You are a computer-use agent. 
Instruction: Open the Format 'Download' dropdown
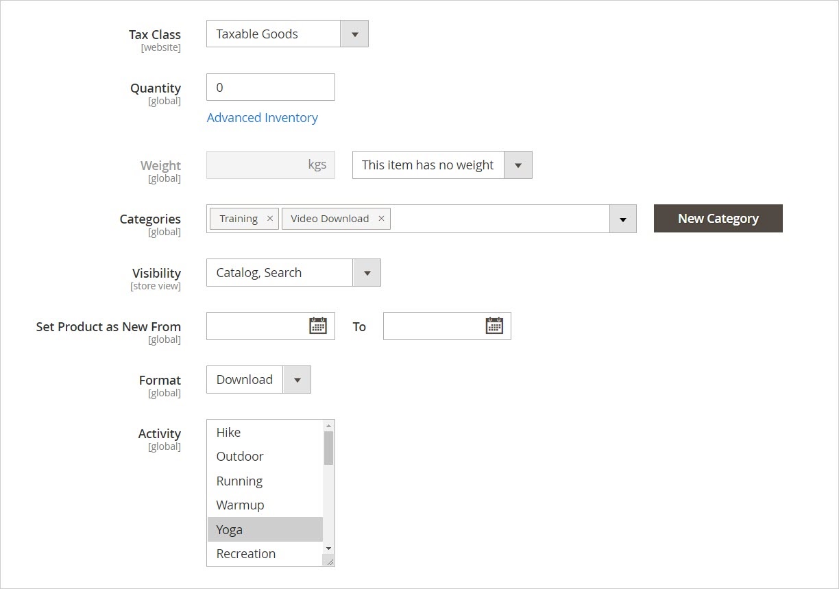297,379
